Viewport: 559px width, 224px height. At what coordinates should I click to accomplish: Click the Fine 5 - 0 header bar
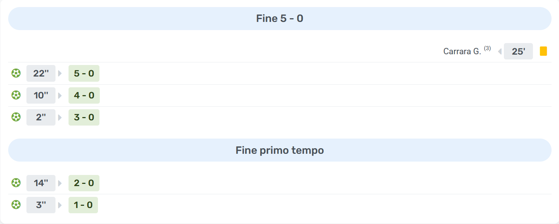[279, 19]
